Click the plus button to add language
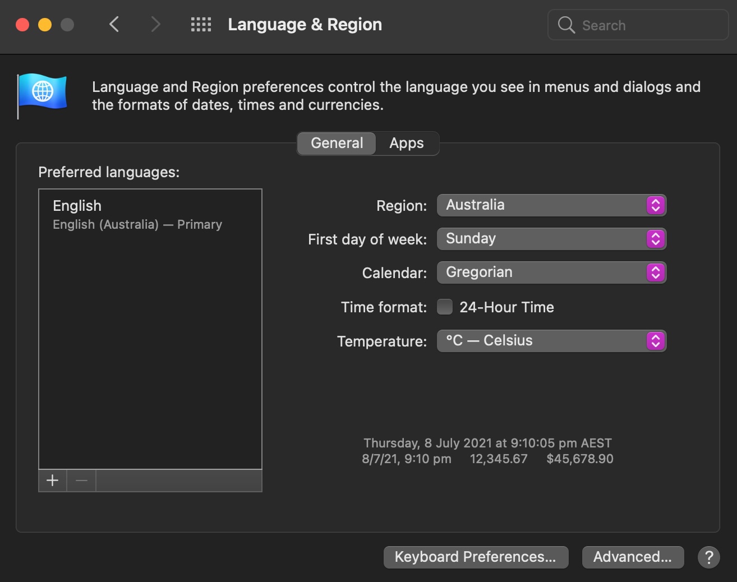737x582 pixels. click(x=53, y=481)
